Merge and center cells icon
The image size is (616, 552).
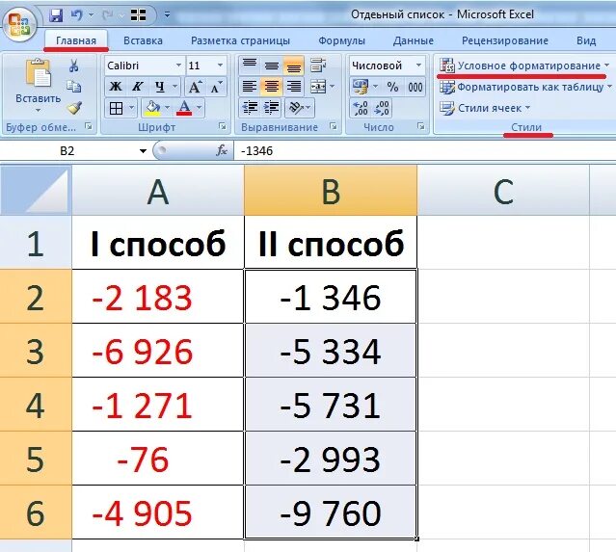pos(318,87)
